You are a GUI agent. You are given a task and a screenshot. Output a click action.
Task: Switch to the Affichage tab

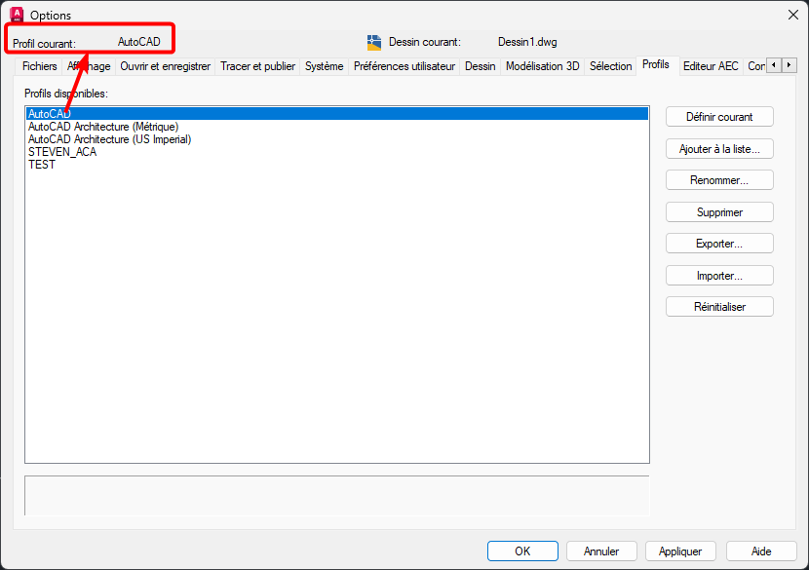[89, 66]
